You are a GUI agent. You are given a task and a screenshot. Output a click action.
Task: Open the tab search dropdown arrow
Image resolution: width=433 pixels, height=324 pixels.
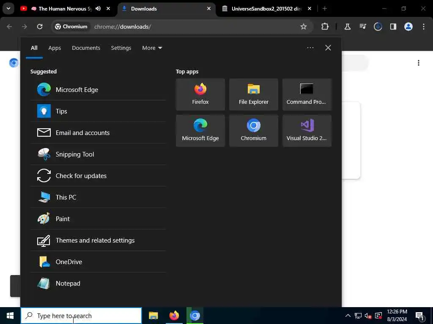pyautogui.click(x=8, y=8)
